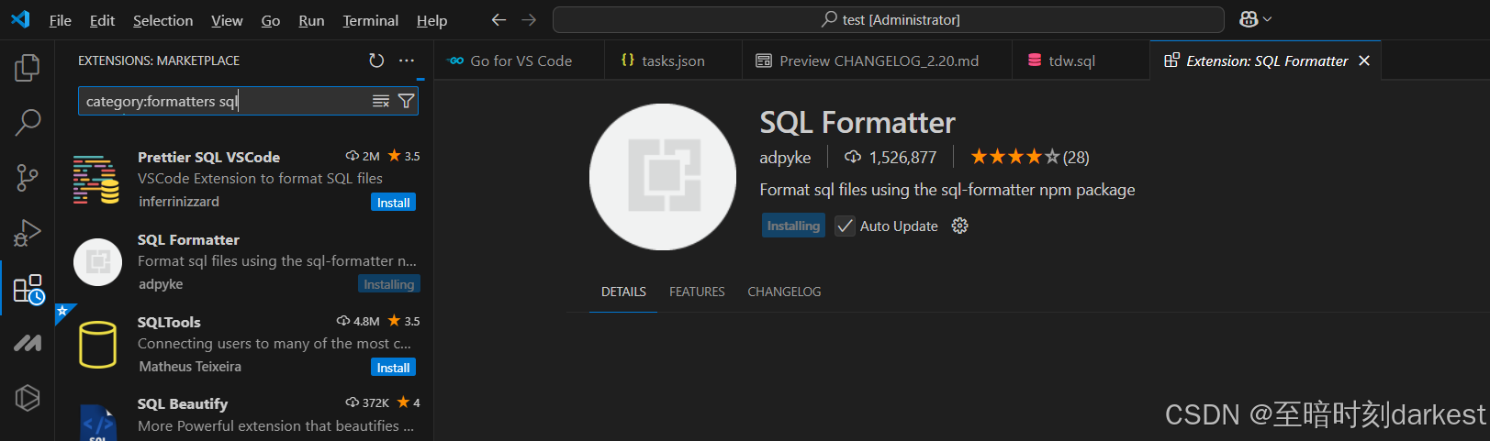Click the SQL Formatter heading title
Viewport: 1490px width, 441px height.
[x=857, y=122]
